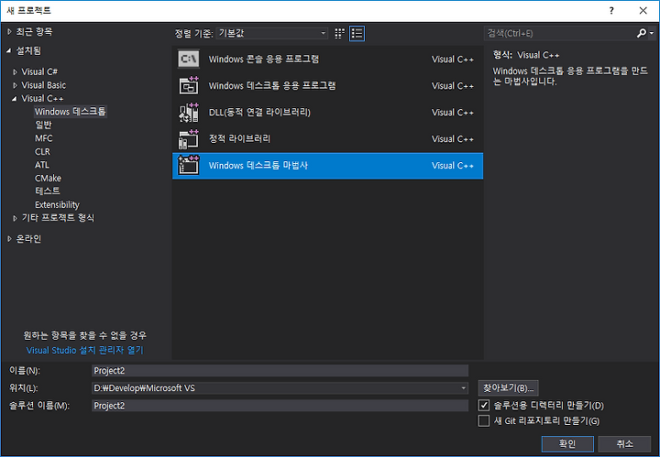
Task: Click the 확인 confirm button
Action: tap(567, 443)
